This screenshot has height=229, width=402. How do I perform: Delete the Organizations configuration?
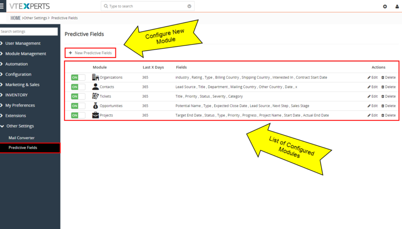pos(388,77)
